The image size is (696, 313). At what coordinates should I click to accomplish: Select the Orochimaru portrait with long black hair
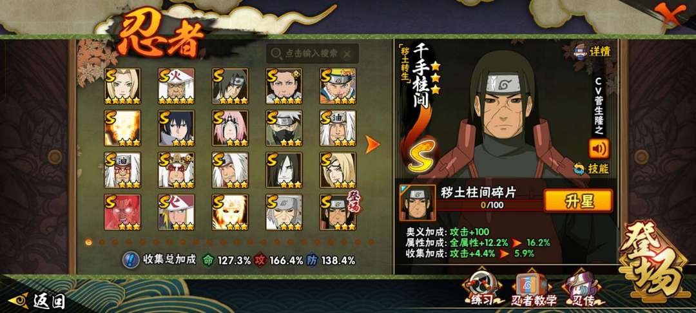point(284,170)
